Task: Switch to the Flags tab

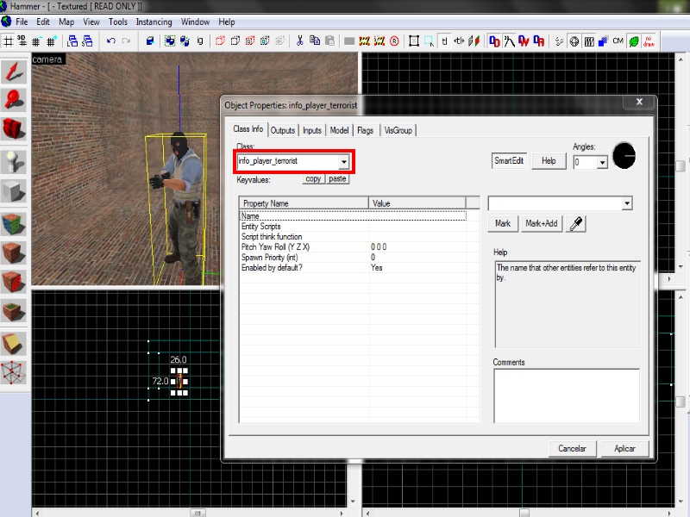Action: (x=365, y=131)
